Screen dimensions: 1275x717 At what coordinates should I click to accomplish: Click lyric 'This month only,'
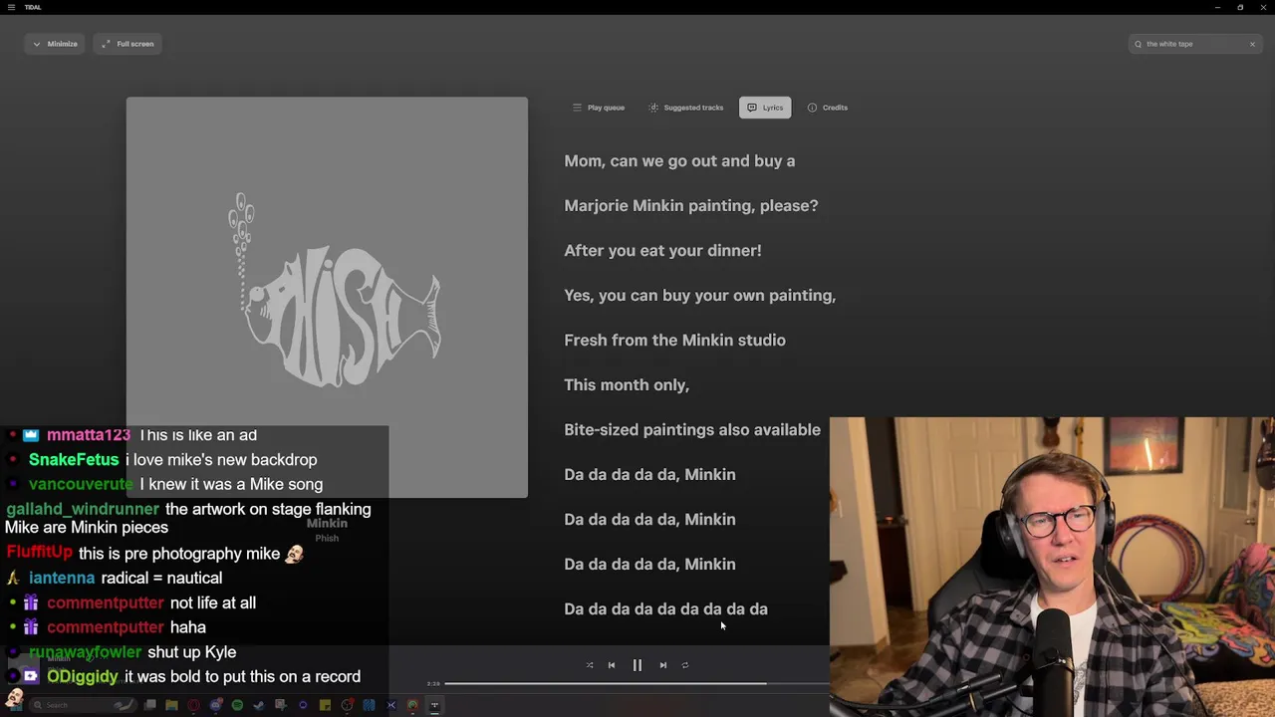pos(627,385)
